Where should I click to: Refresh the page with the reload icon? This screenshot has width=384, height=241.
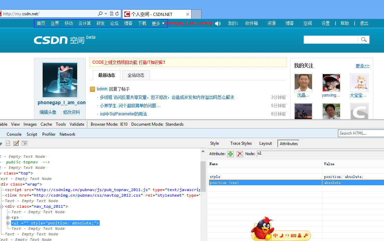click(117, 14)
